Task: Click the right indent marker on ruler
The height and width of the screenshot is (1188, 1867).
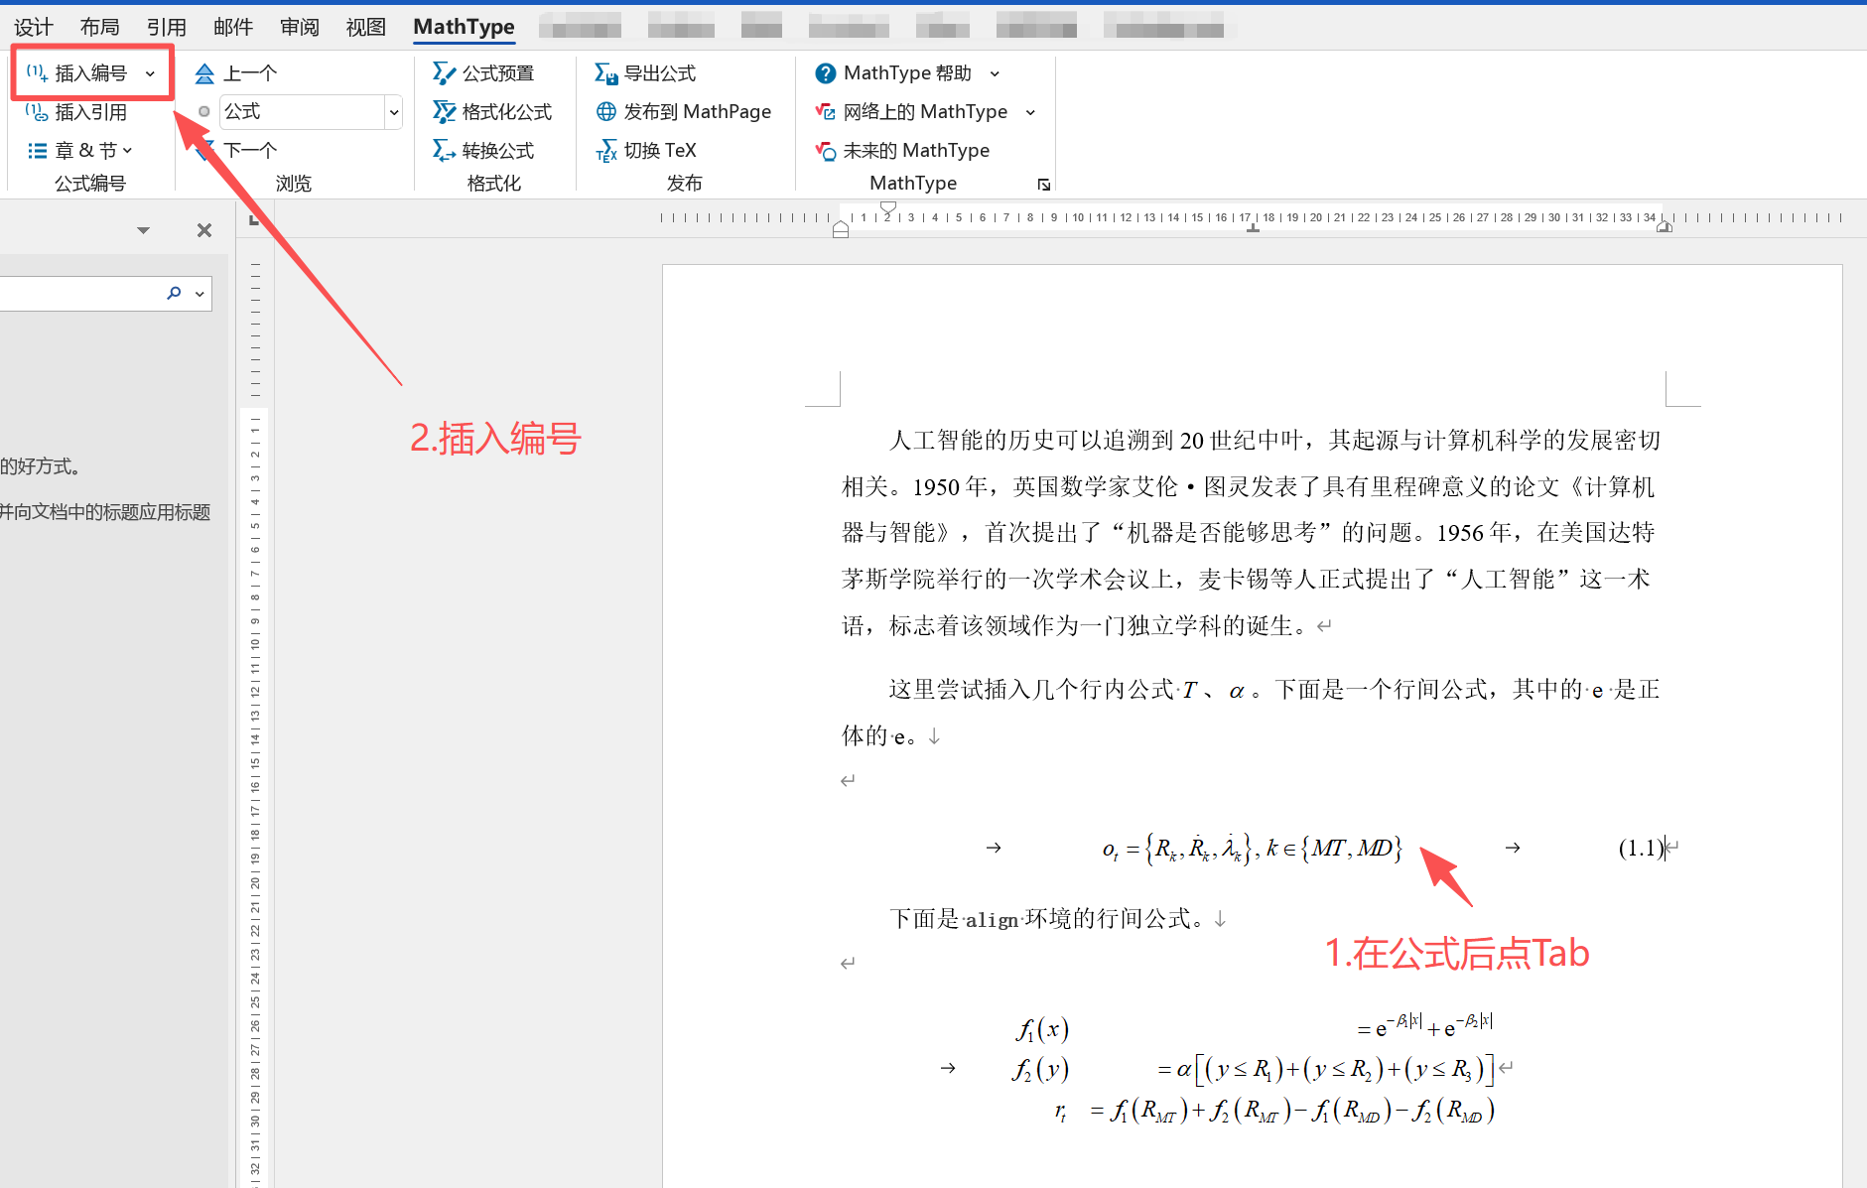Action: (1665, 227)
